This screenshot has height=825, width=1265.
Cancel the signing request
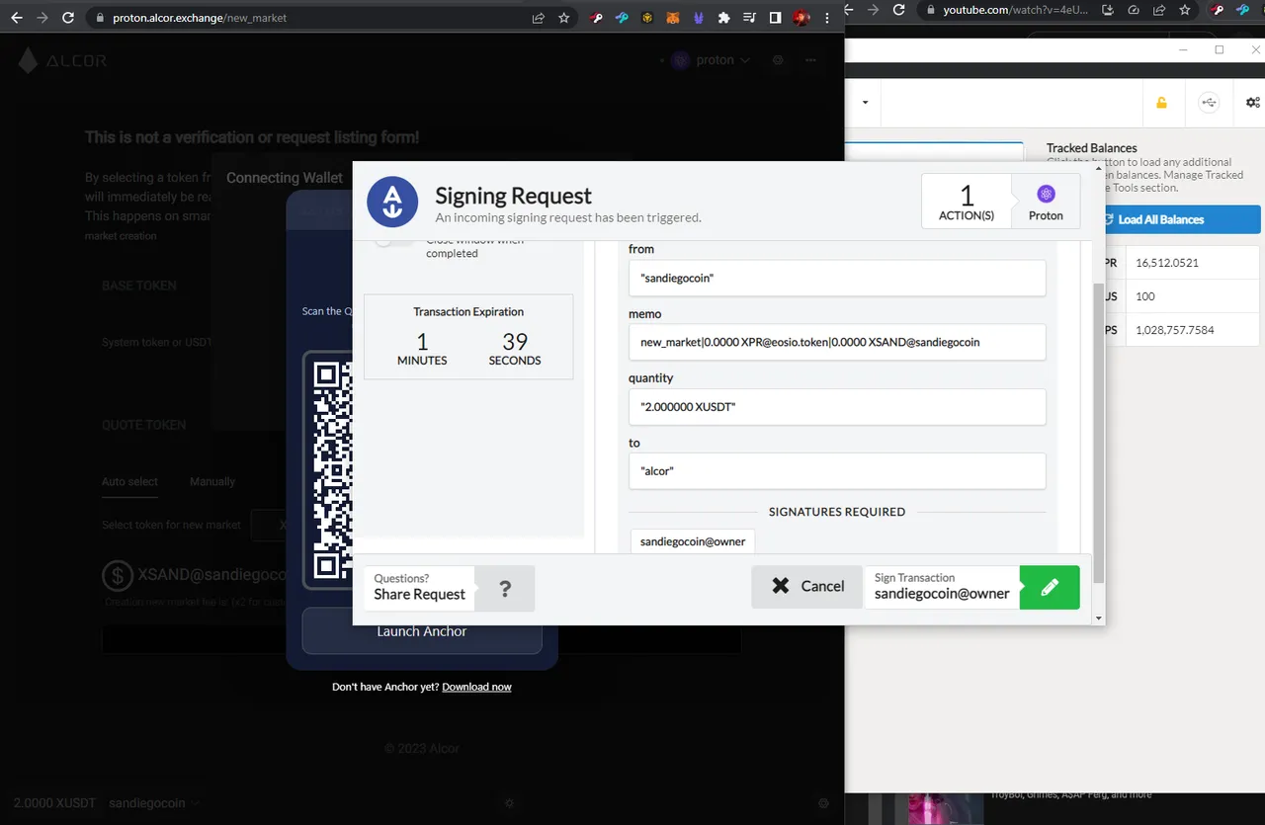coord(807,587)
